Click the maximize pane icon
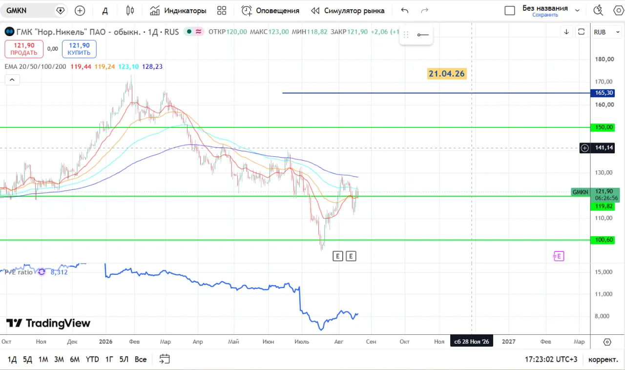Viewport: 625px width, 370px height. click(581, 32)
